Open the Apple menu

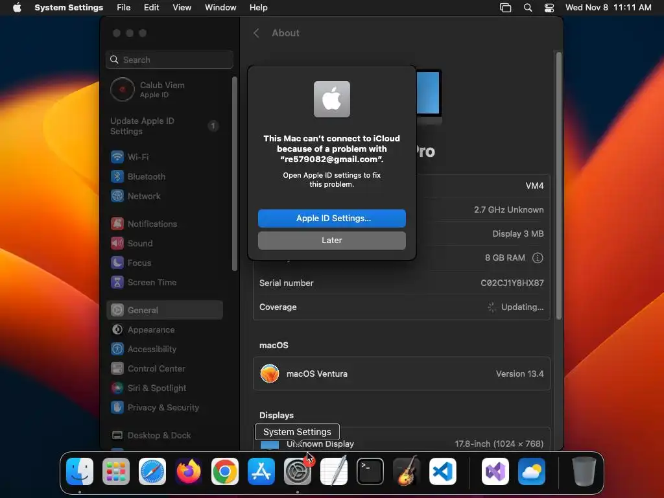coord(17,8)
